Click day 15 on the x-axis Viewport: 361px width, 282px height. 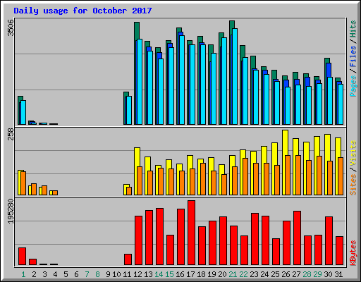tap(169, 274)
